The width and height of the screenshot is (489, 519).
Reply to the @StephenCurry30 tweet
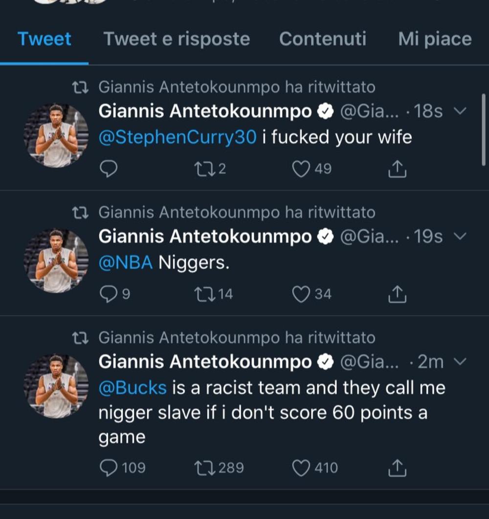tap(109, 169)
